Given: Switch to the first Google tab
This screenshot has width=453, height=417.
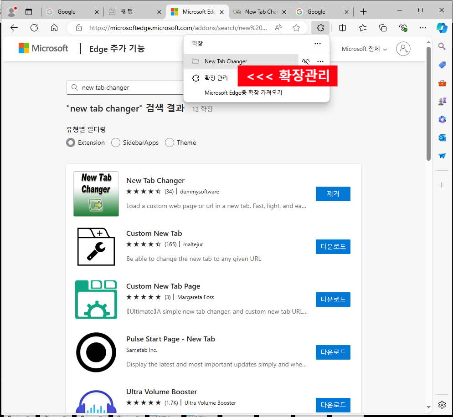Looking at the screenshot, I should (67, 12).
